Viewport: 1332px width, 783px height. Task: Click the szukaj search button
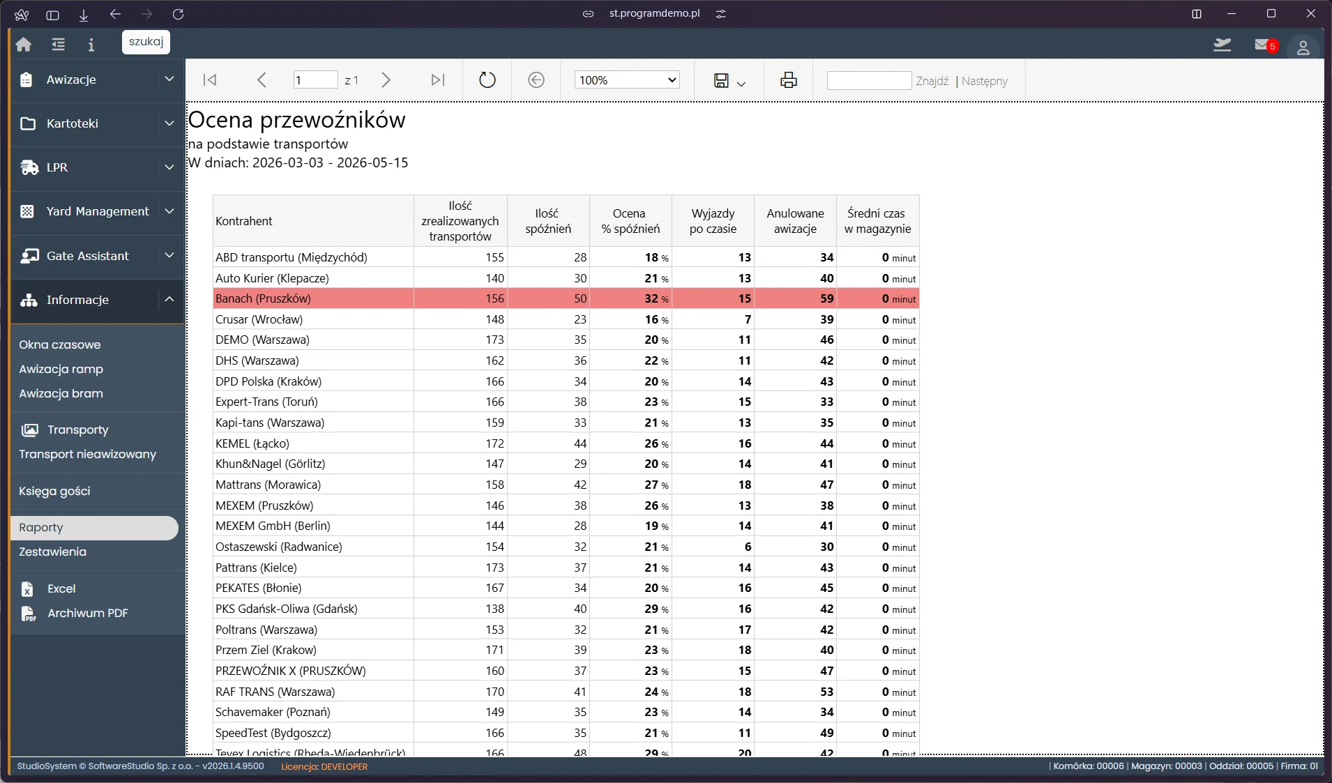point(146,42)
